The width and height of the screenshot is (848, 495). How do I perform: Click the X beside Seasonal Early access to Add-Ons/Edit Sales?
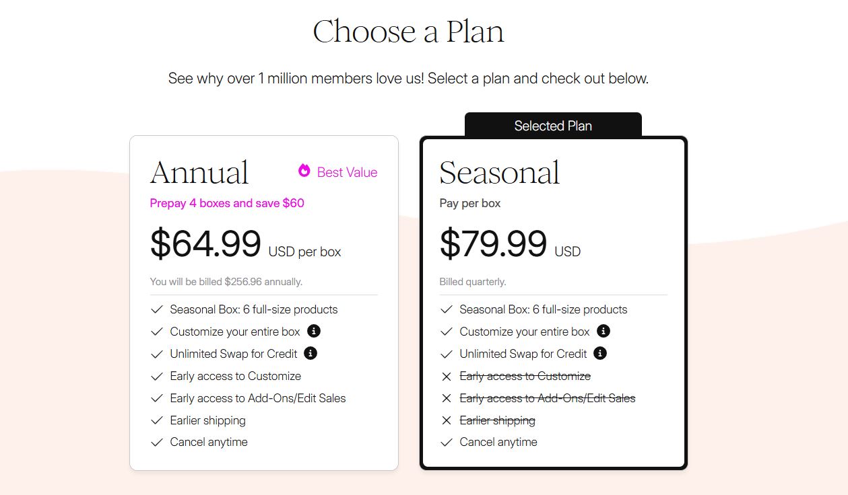pyautogui.click(x=446, y=398)
